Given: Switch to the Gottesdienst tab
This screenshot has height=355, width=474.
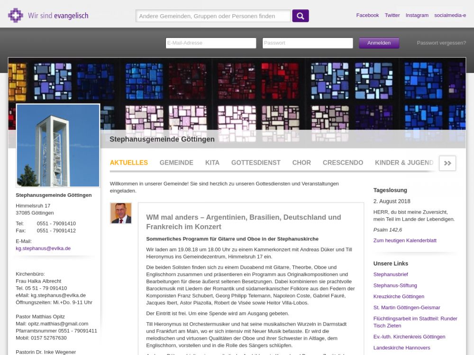Looking at the screenshot, I should click(x=255, y=163).
